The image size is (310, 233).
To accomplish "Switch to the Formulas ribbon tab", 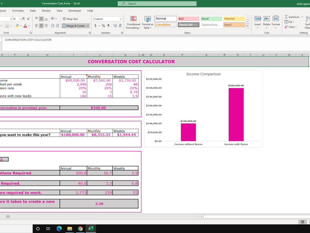I will (x=18, y=10).
